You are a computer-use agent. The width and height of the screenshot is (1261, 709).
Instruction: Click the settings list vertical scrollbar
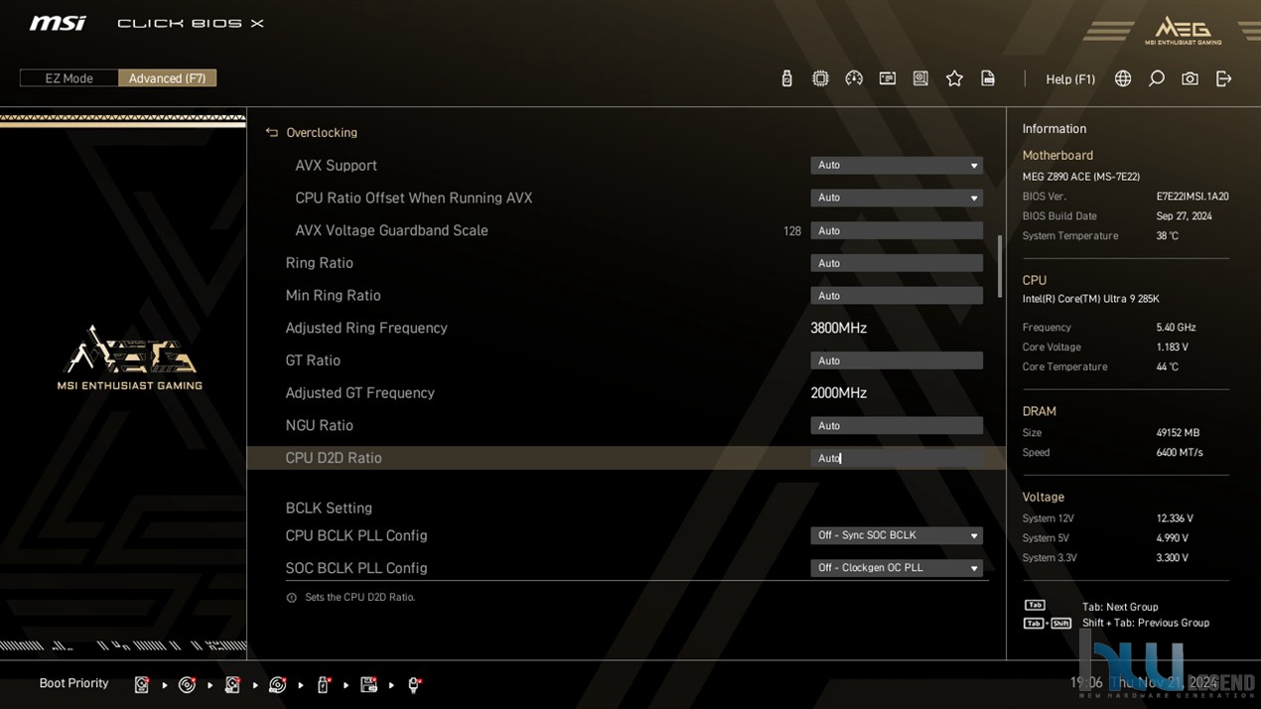pos(1000,266)
